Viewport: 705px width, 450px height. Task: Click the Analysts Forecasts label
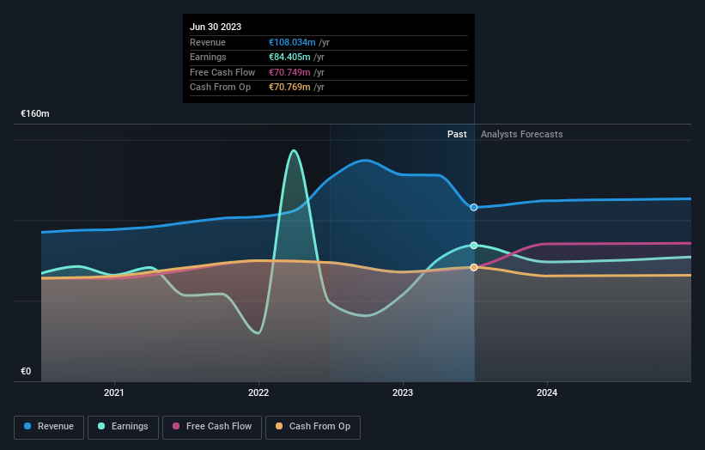(x=521, y=134)
